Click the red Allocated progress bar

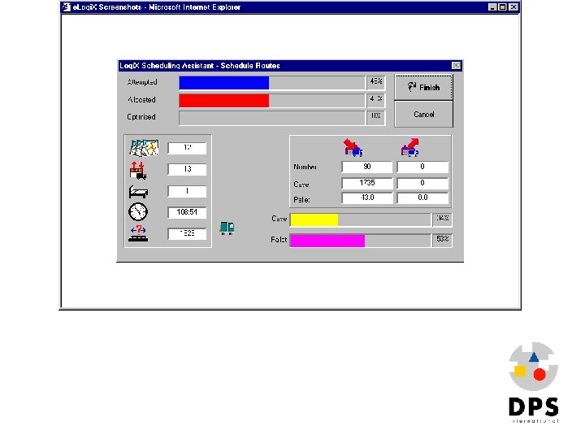pos(272,100)
